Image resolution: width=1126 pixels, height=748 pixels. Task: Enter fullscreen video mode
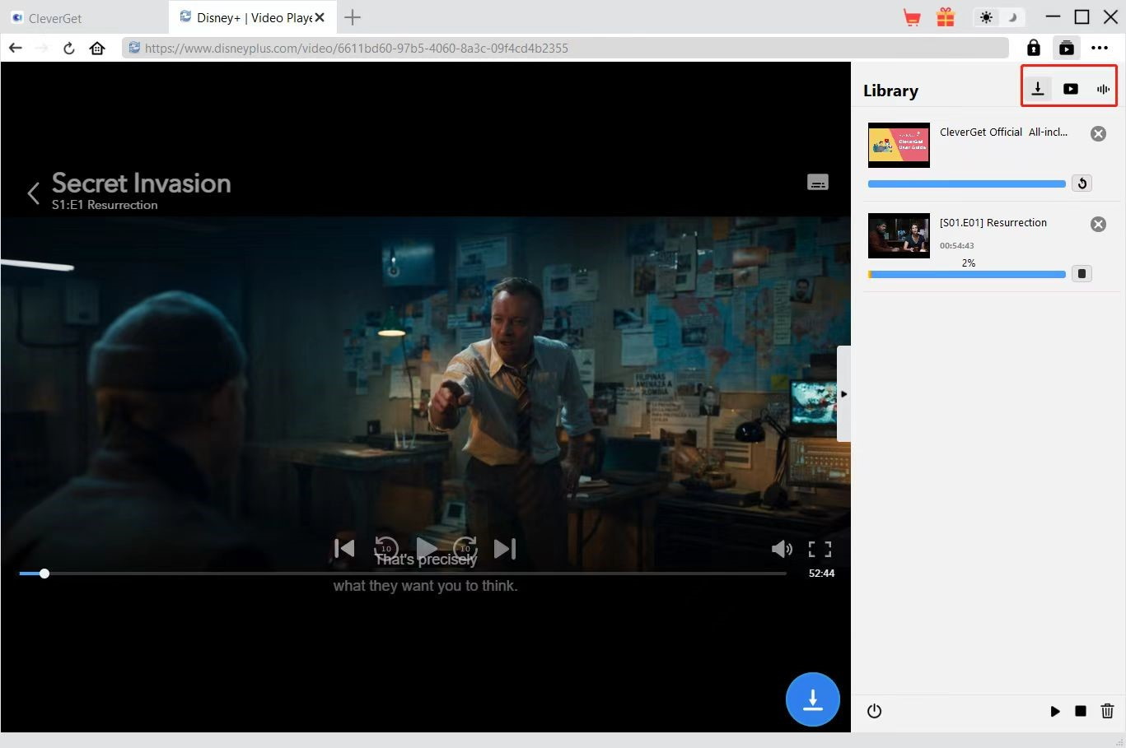point(820,549)
